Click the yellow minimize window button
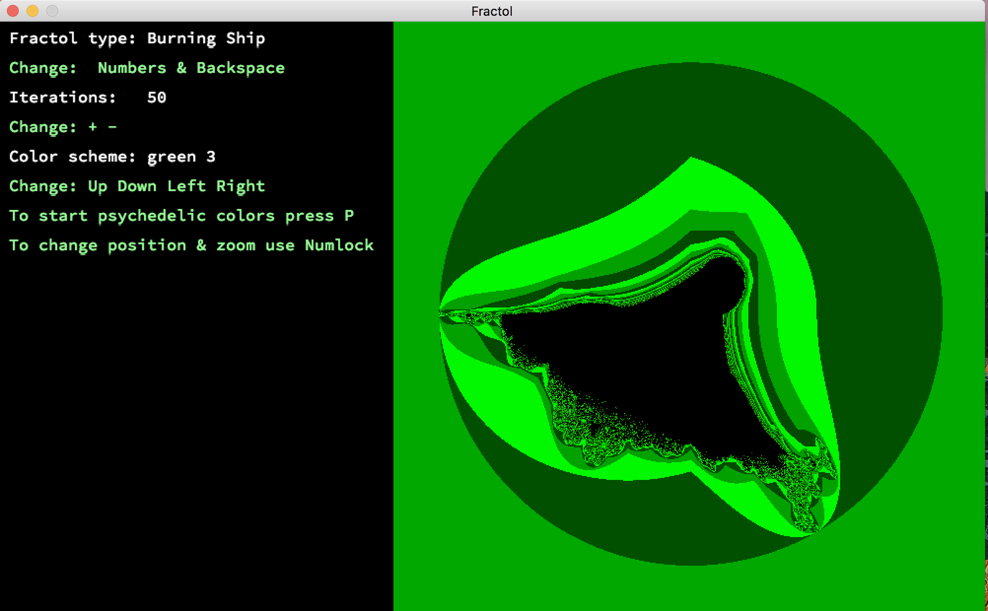The image size is (988, 611). pyautogui.click(x=33, y=11)
